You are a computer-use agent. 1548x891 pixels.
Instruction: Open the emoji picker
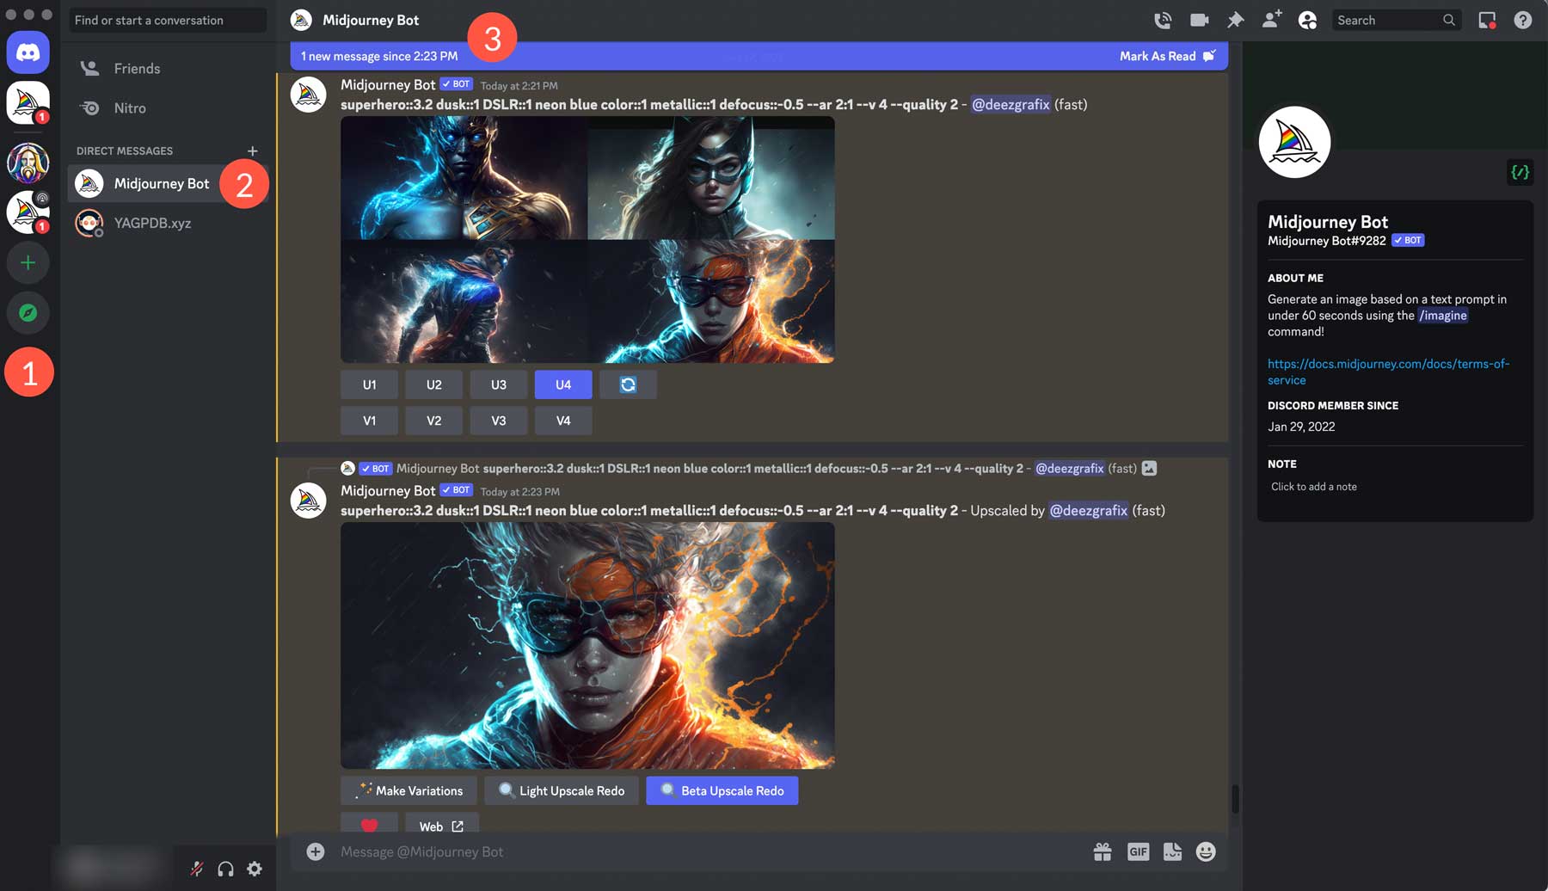[1205, 851]
